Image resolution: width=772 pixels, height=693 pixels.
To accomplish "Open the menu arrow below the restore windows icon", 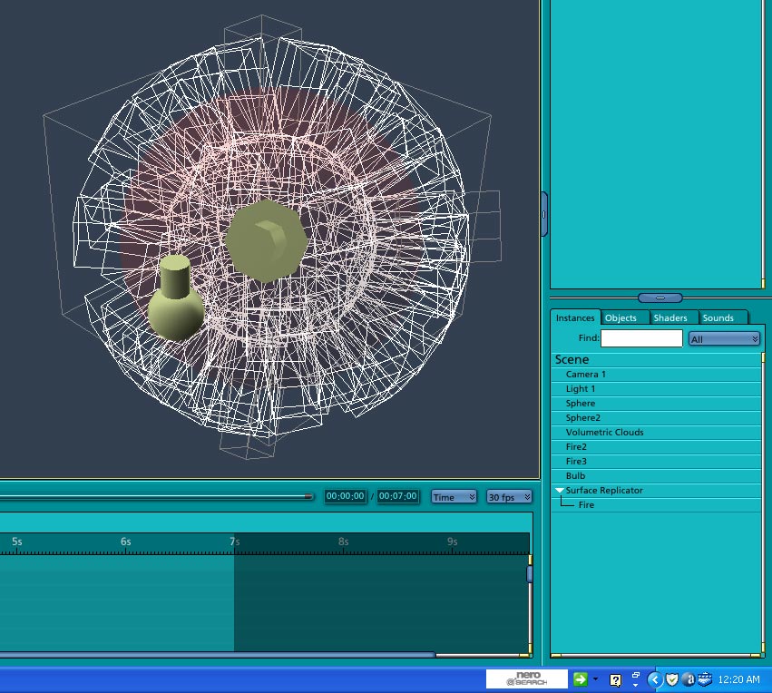I will (636, 685).
